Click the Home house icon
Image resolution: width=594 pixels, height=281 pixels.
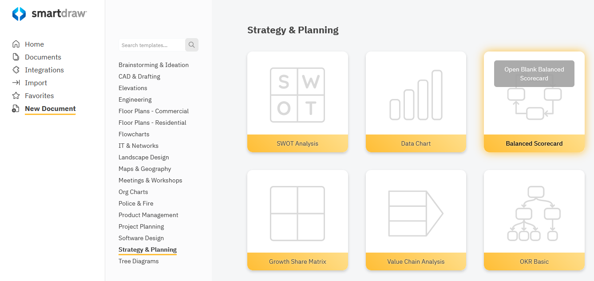16,44
